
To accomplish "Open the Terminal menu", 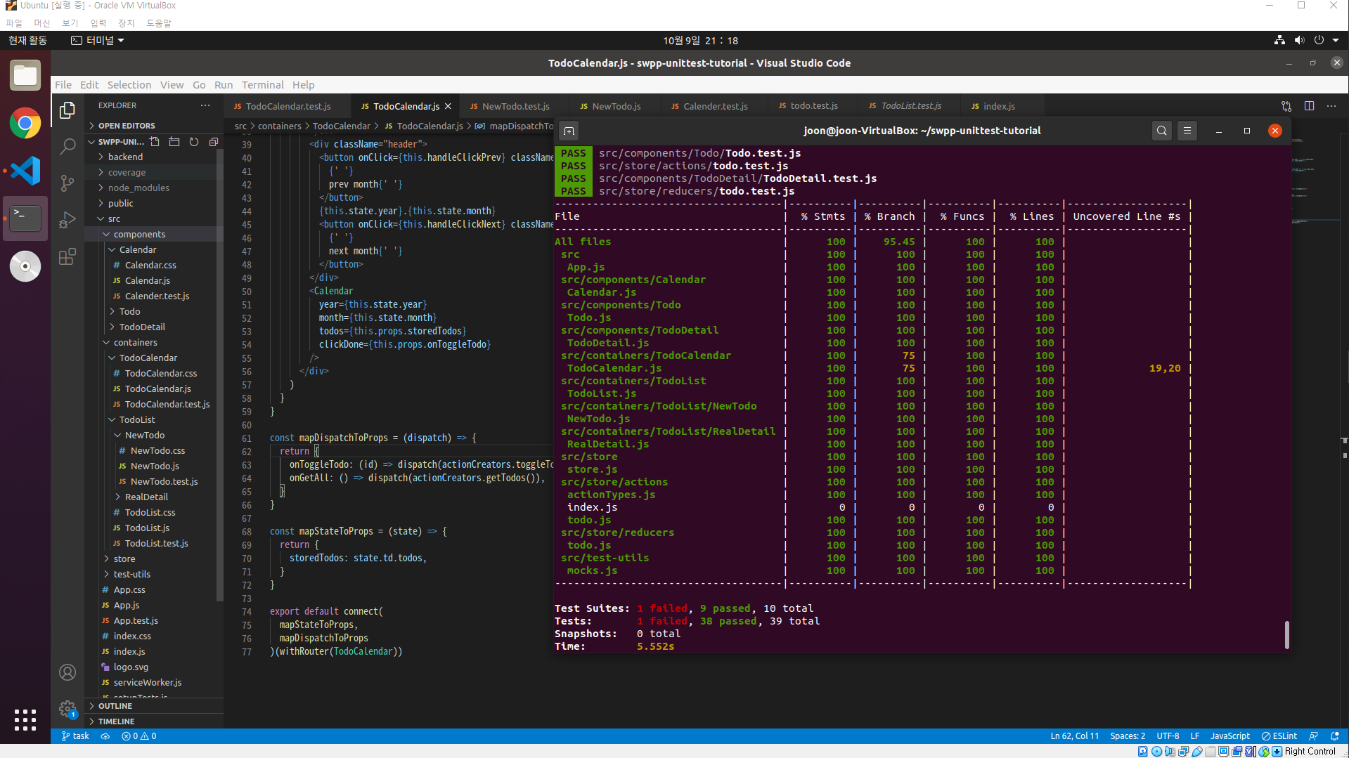I will tap(262, 85).
